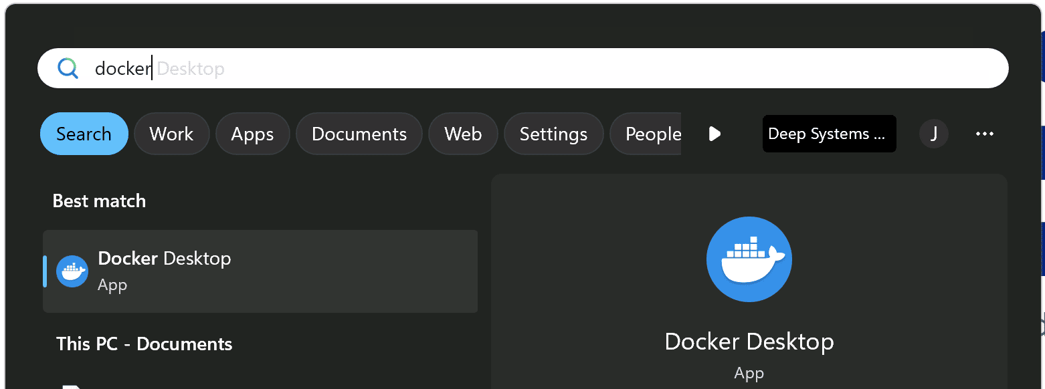Open more search filters with the arrow chevron
Screen dimensions: 1045x389
click(715, 134)
